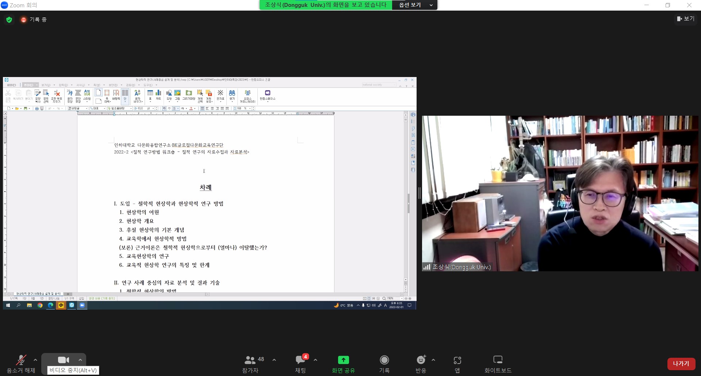Click the print icon in Hangul quick toolbar
This screenshot has width=701, height=376.
[37, 108]
